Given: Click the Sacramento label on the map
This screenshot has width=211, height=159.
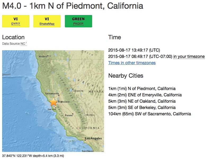Looking at the screenshot, I should point(51,93).
